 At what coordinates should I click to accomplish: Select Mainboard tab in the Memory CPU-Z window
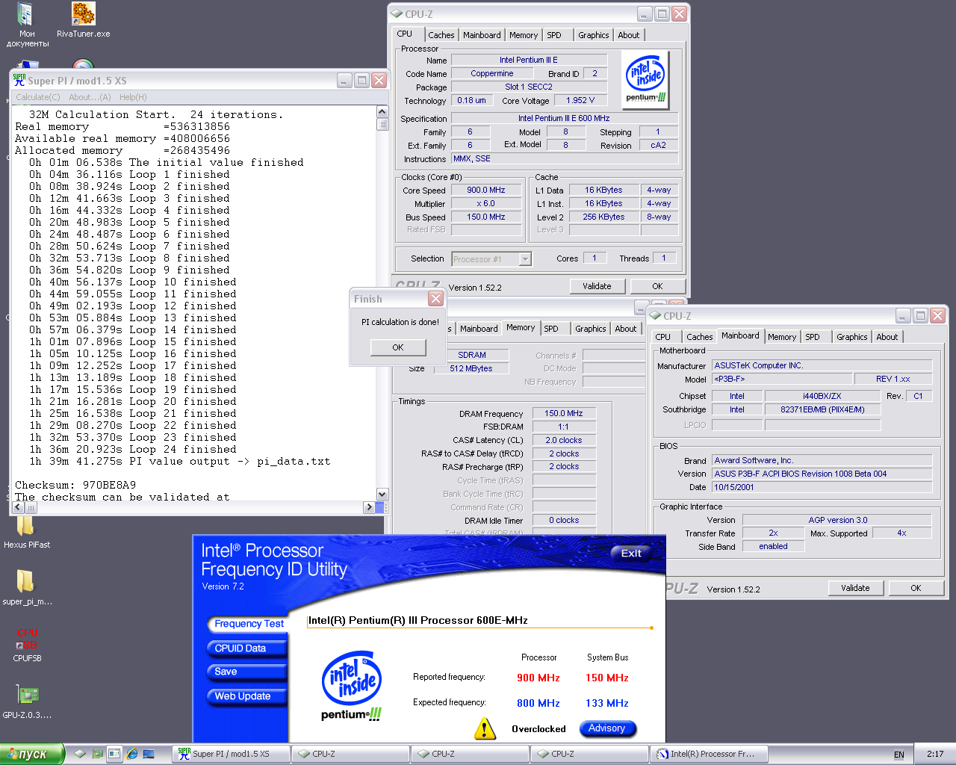pyautogui.click(x=479, y=329)
